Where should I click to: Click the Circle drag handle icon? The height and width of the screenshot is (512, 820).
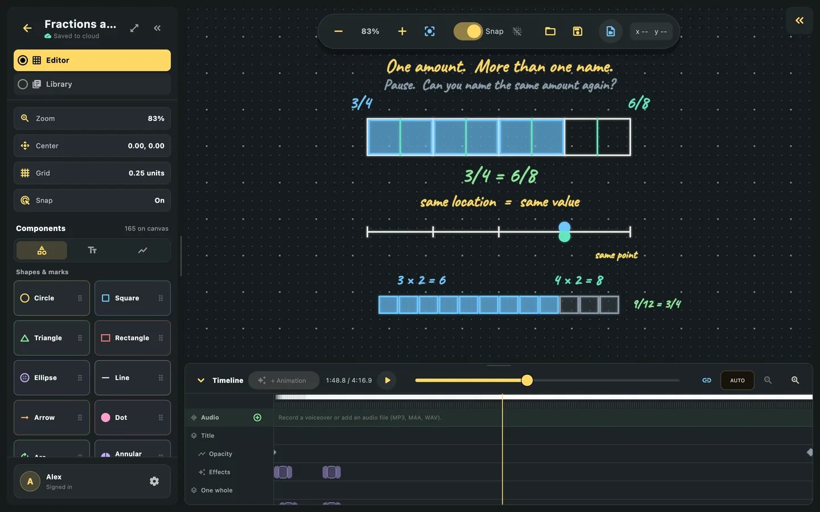(80, 298)
